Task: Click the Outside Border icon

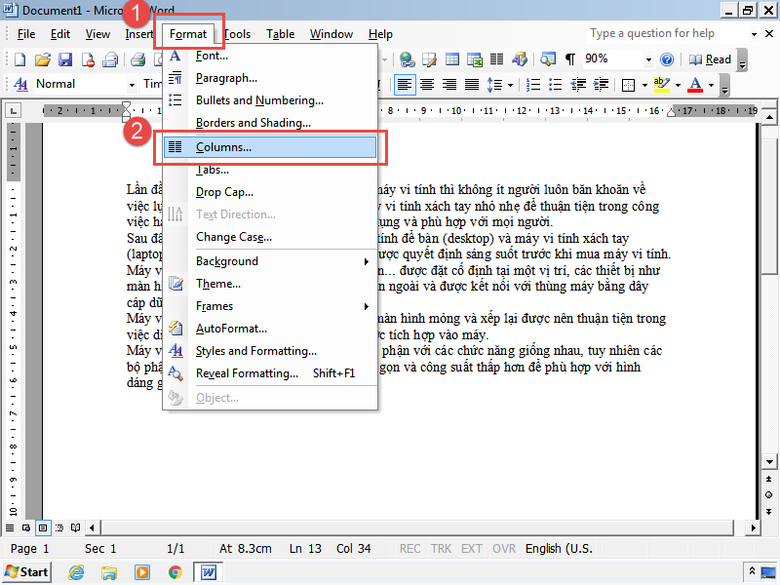Action: click(628, 85)
